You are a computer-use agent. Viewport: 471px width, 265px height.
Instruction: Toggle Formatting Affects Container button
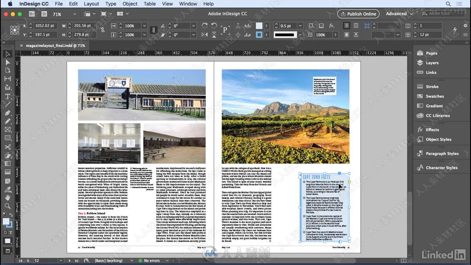(6, 233)
